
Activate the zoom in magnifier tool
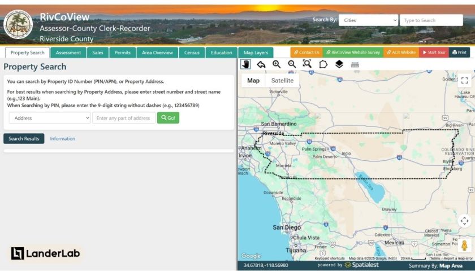coord(277,64)
